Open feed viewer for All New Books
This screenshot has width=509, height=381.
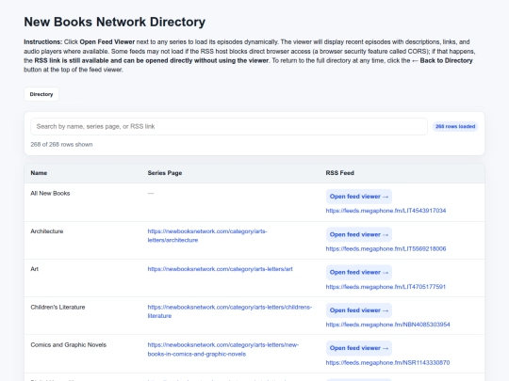coord(359,197)
